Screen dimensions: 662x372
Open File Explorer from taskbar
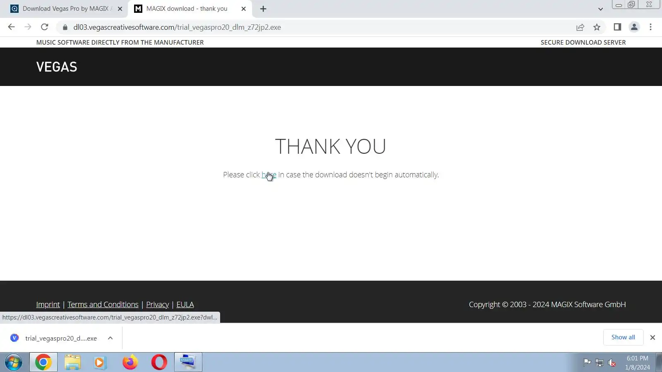[72, 362]
